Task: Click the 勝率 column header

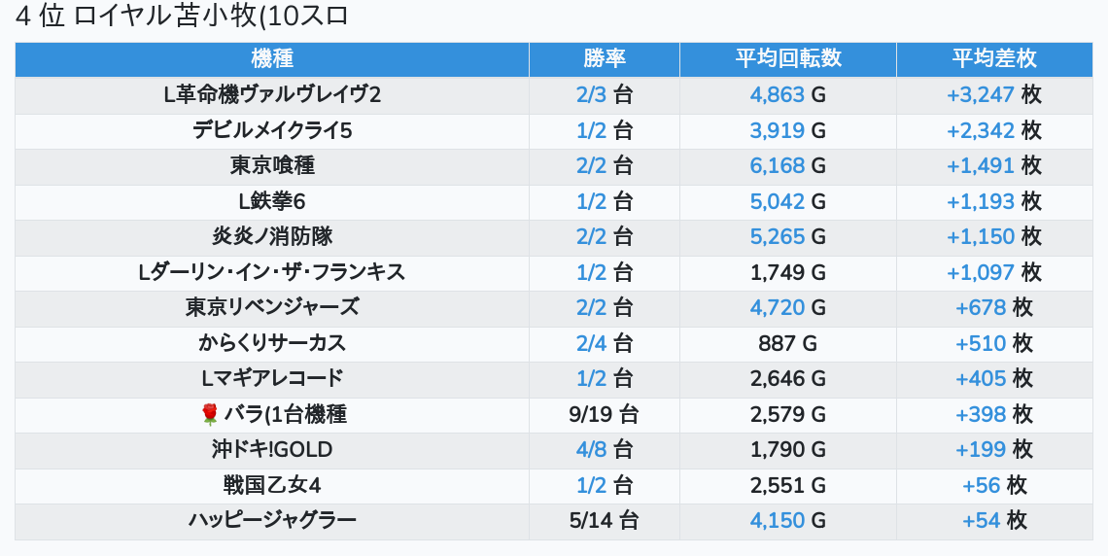Action: tap(604, 58)
